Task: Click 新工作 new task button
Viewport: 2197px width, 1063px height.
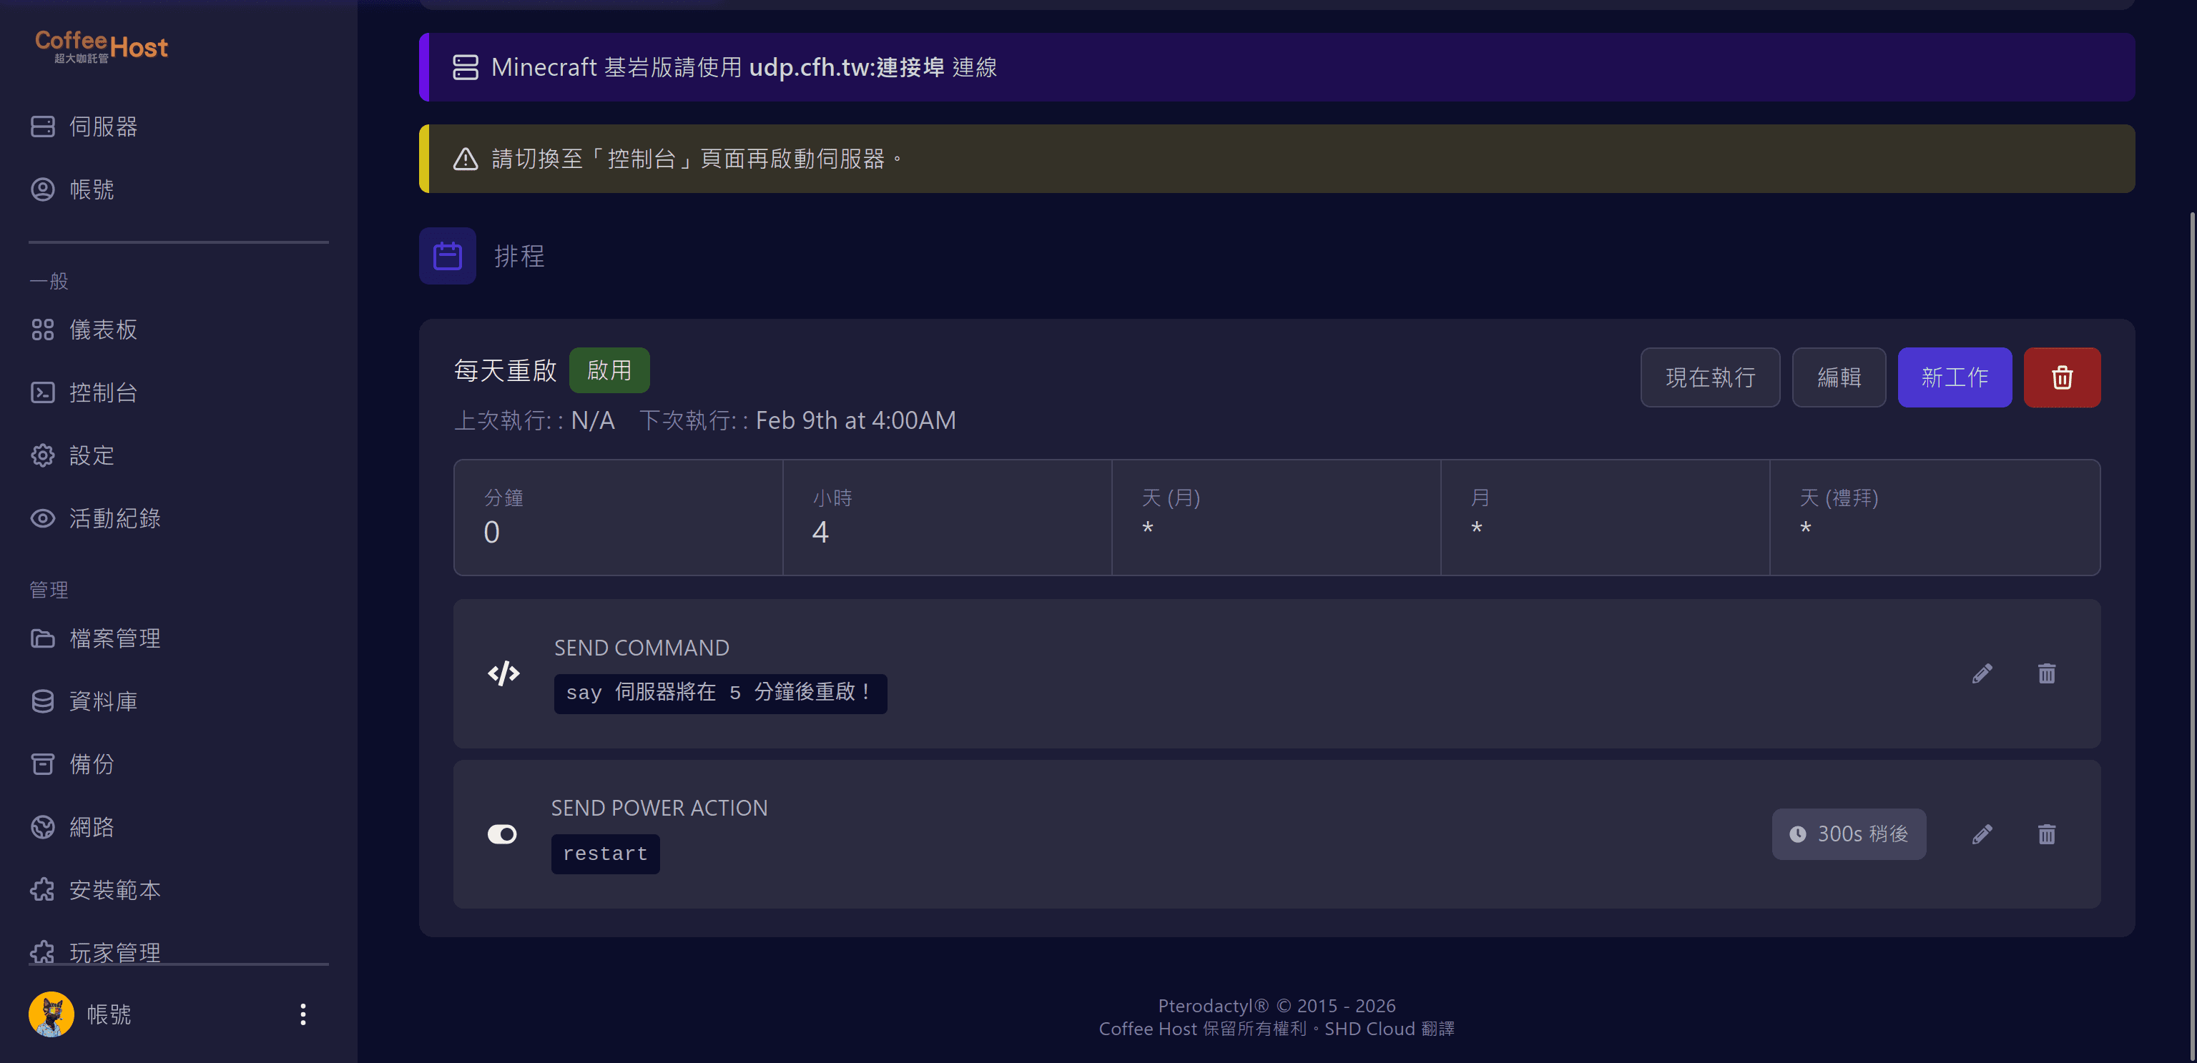Action: click(x=1954, y=377)
